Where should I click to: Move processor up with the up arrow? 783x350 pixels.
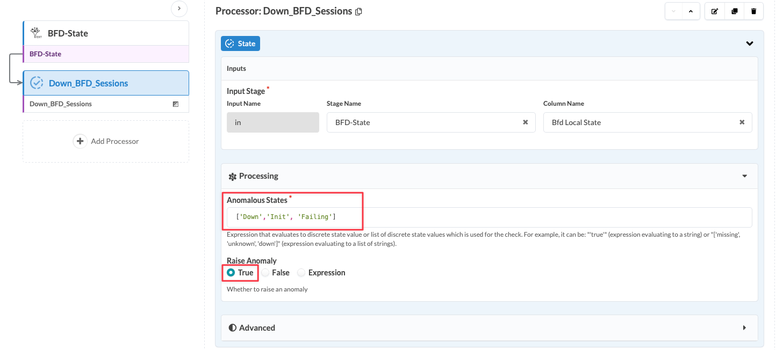[691, 11]
